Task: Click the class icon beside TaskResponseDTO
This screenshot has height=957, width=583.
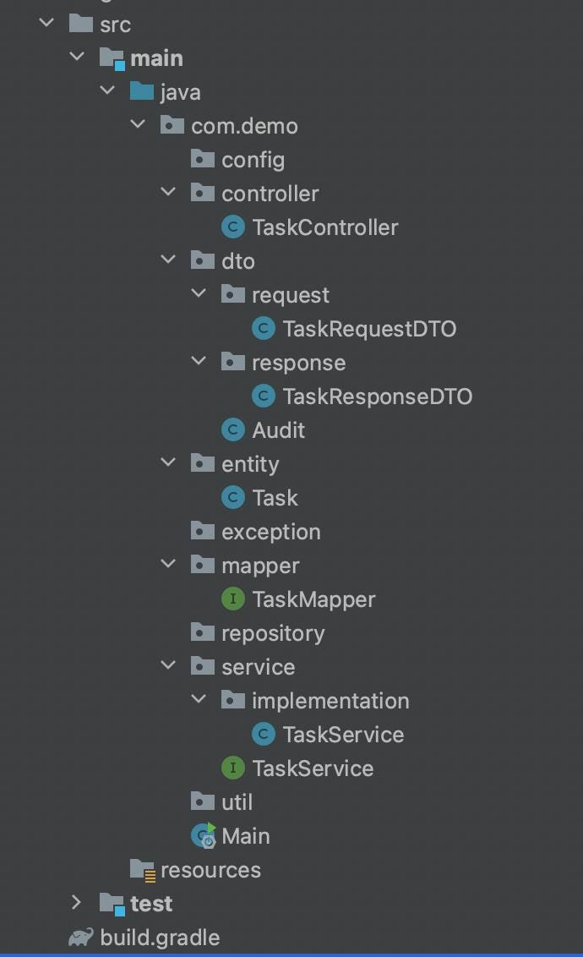Action: pyautogui.click(x=263, y=396)
